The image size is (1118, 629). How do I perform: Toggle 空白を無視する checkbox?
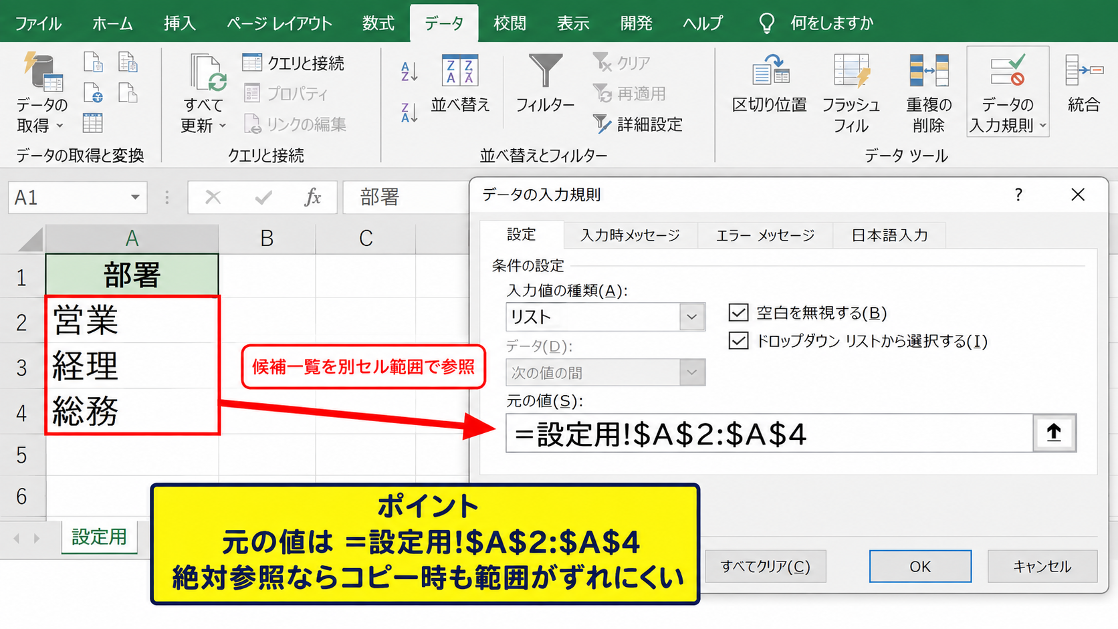[x=738, y=312]
